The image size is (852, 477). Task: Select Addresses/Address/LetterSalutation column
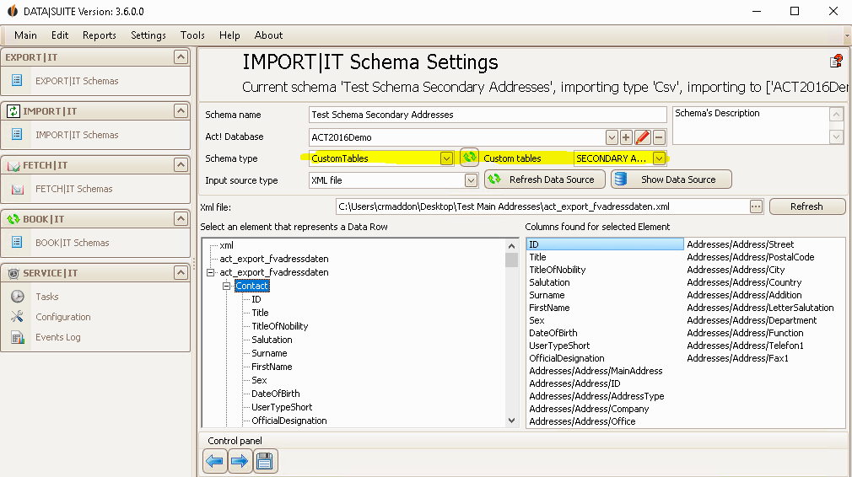click(x=760, y=308)
